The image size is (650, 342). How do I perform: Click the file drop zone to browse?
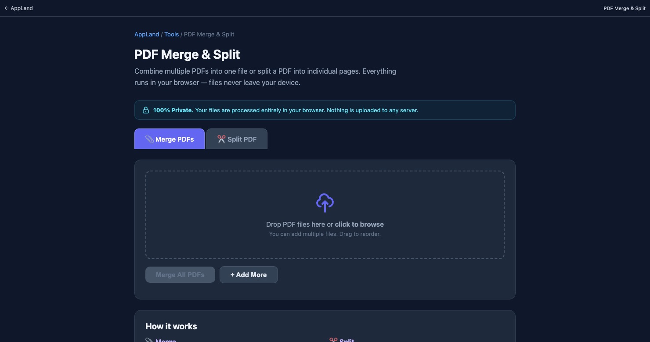(x=325, y=215)
